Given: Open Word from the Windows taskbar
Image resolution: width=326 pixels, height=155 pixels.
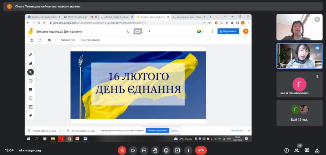Looking at the screenshot, I should pyautogui.click(x=86, y=139).
